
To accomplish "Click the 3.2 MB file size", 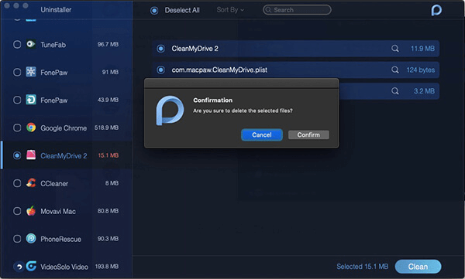I will (x=424, y=91).
